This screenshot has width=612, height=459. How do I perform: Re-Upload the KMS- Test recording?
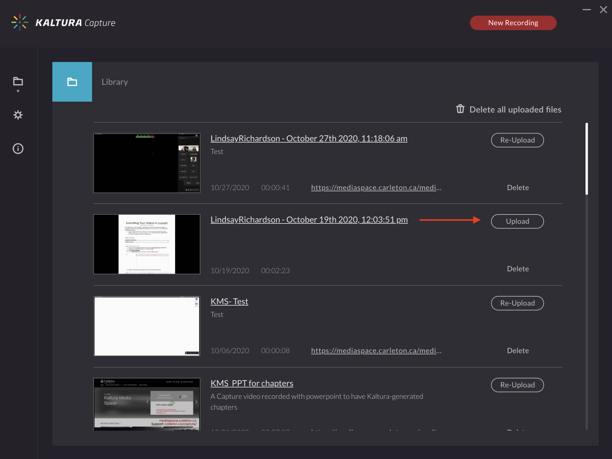pyautogui.click(x=517, y=303)
